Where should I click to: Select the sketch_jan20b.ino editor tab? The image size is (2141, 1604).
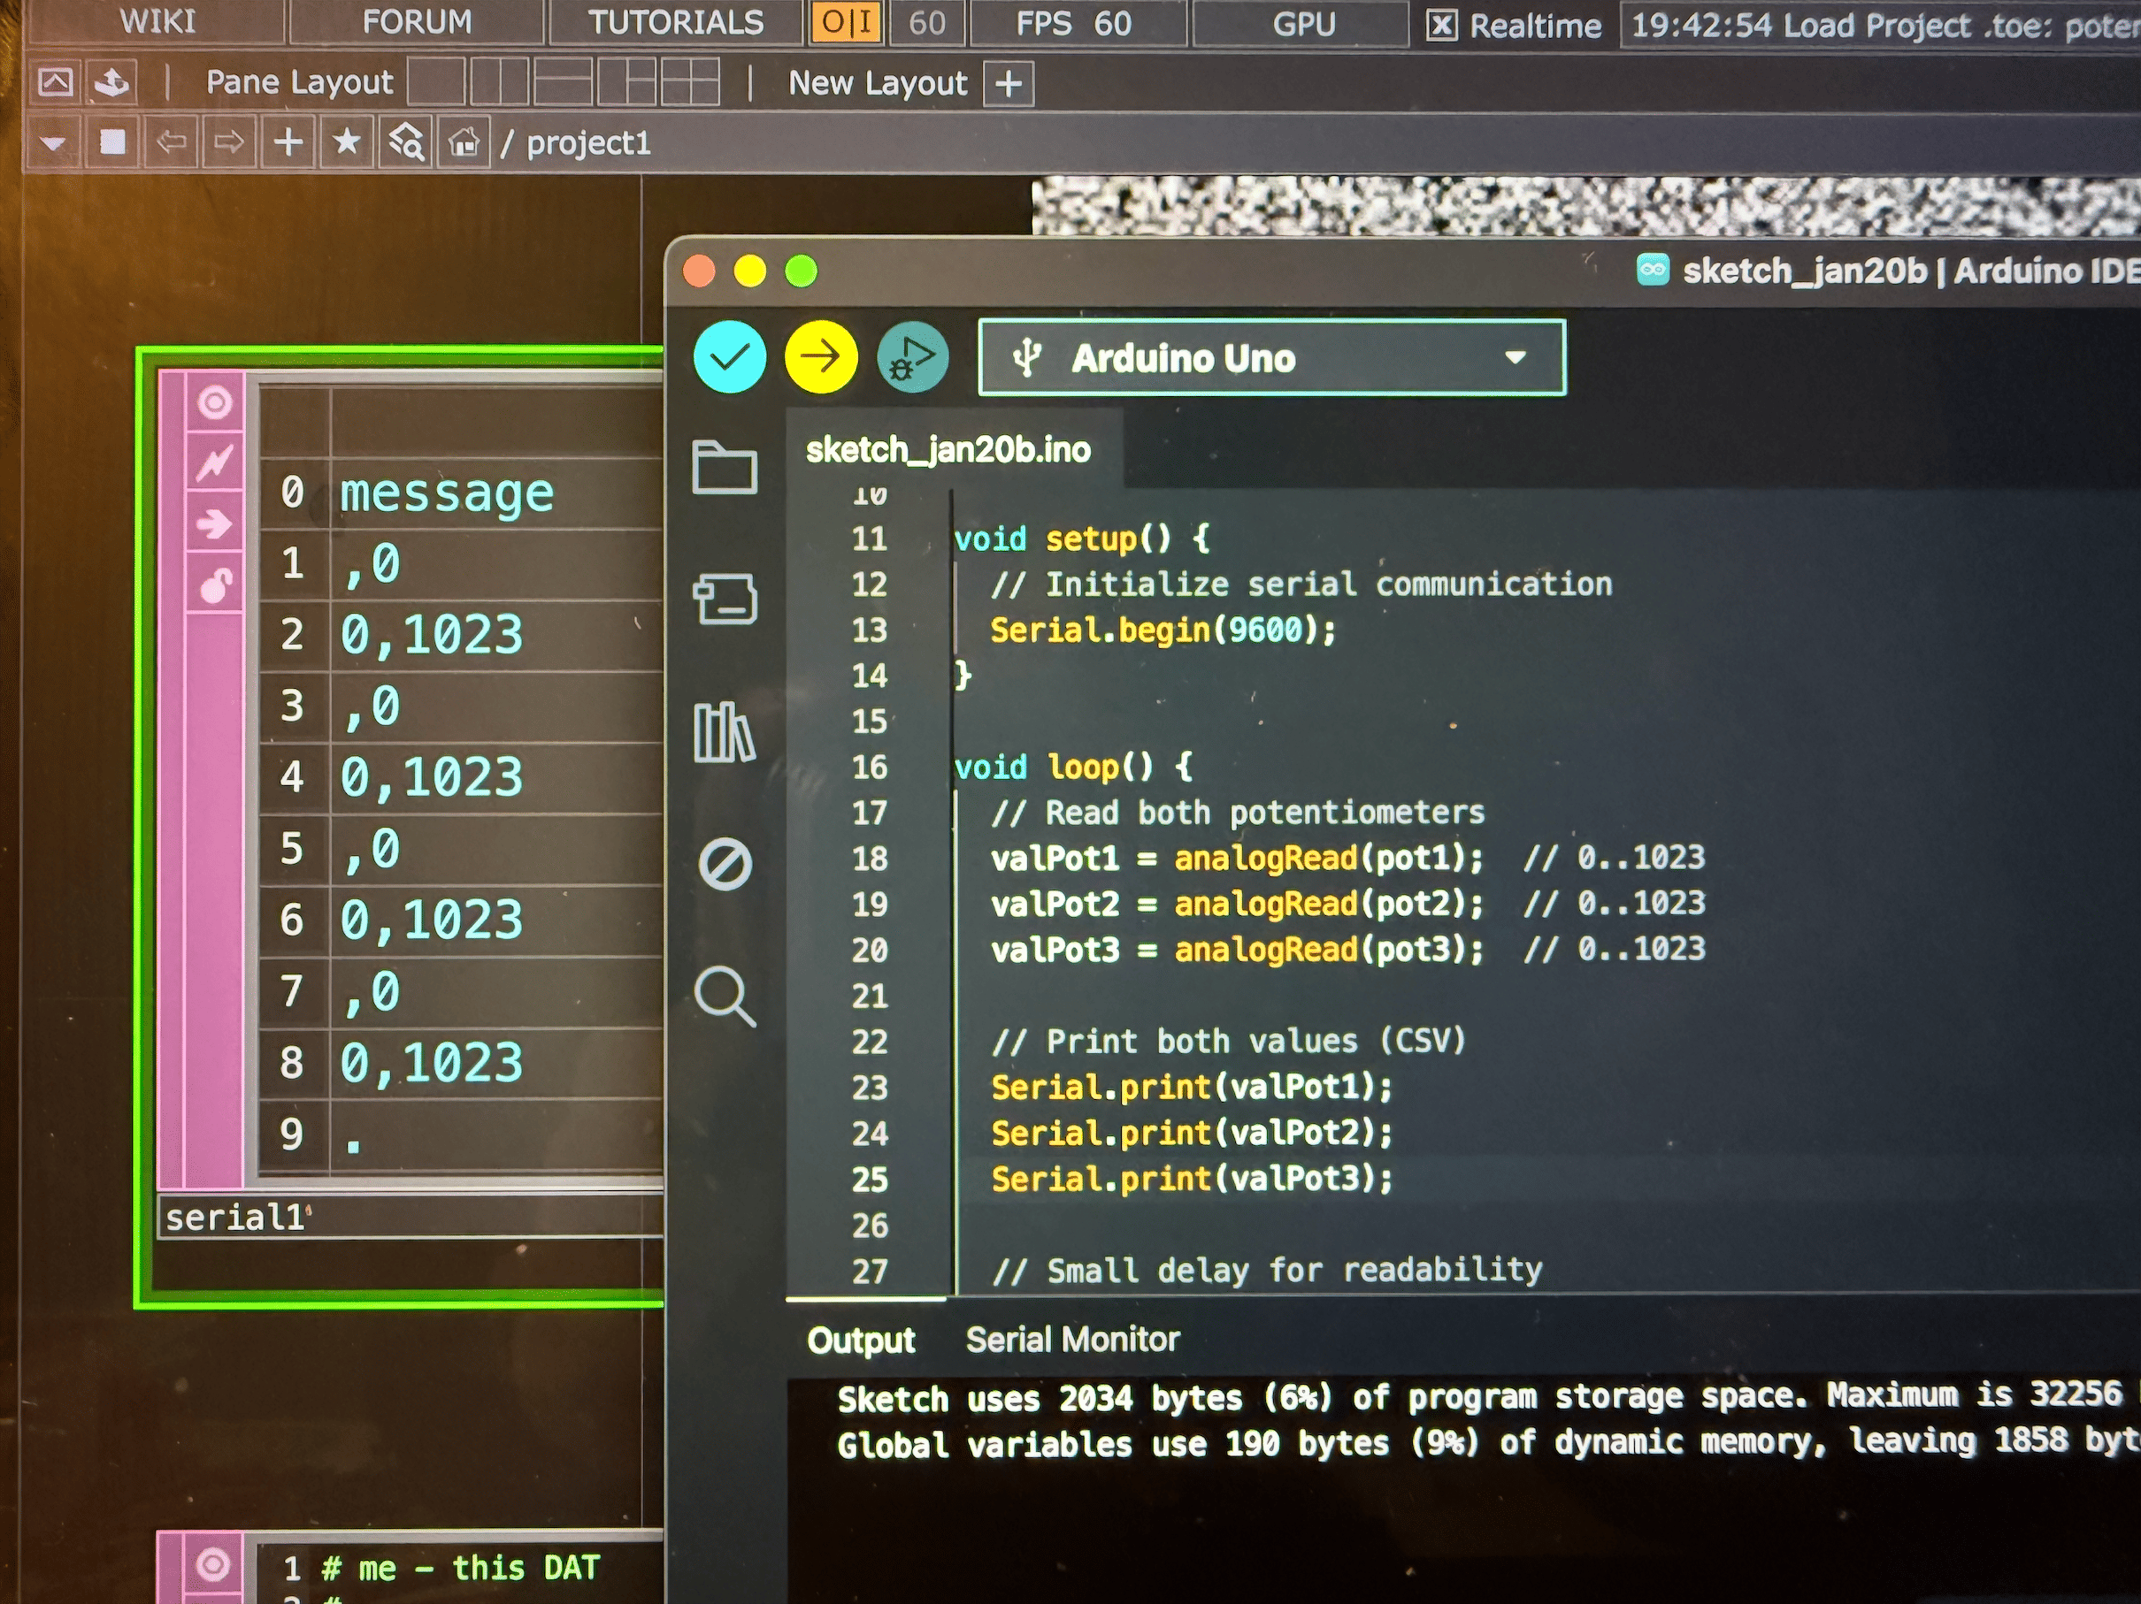948,450
